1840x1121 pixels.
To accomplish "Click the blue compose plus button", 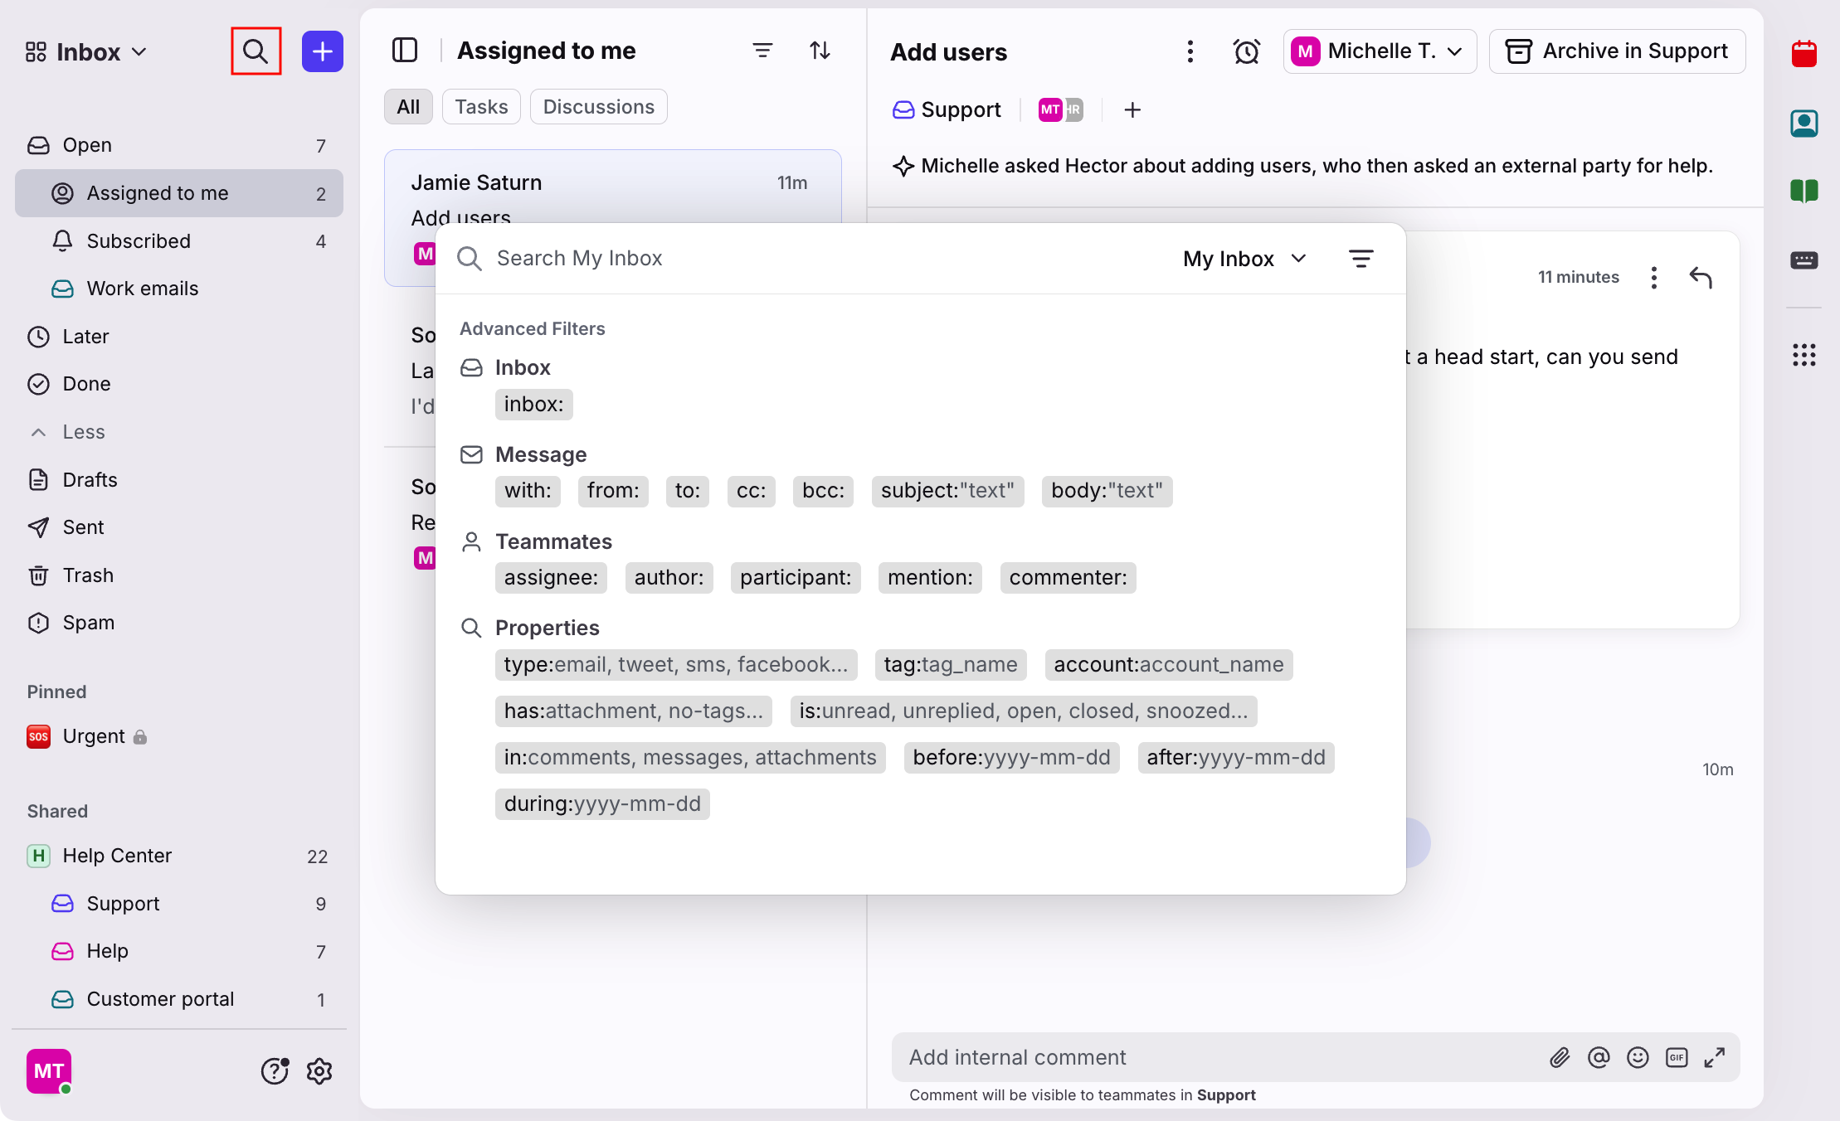I will click(322, 51).
